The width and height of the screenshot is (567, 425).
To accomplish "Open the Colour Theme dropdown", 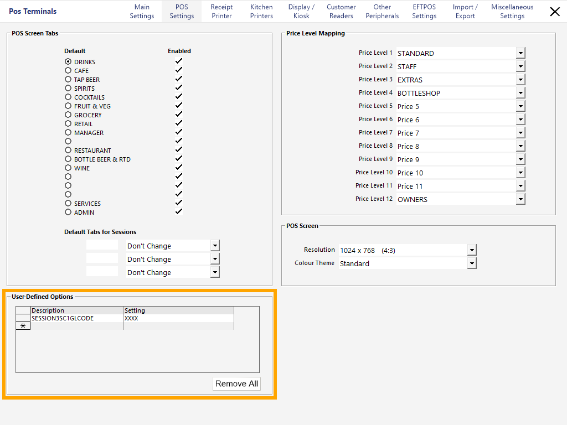I will (x=471, y=263).
